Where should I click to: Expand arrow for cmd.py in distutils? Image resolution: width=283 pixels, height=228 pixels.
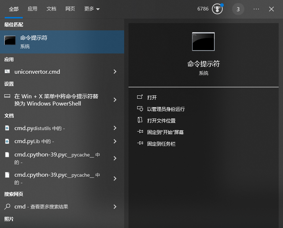[115, 128]
